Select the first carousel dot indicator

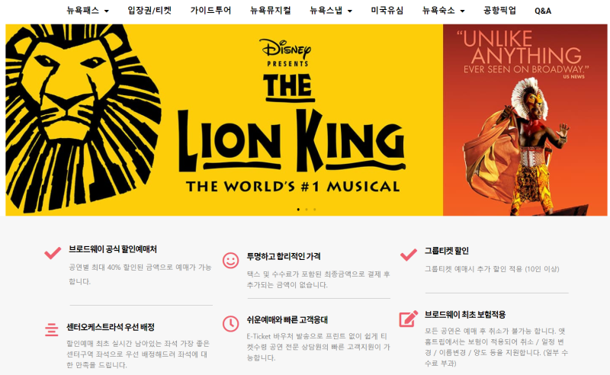click(298, 210)
